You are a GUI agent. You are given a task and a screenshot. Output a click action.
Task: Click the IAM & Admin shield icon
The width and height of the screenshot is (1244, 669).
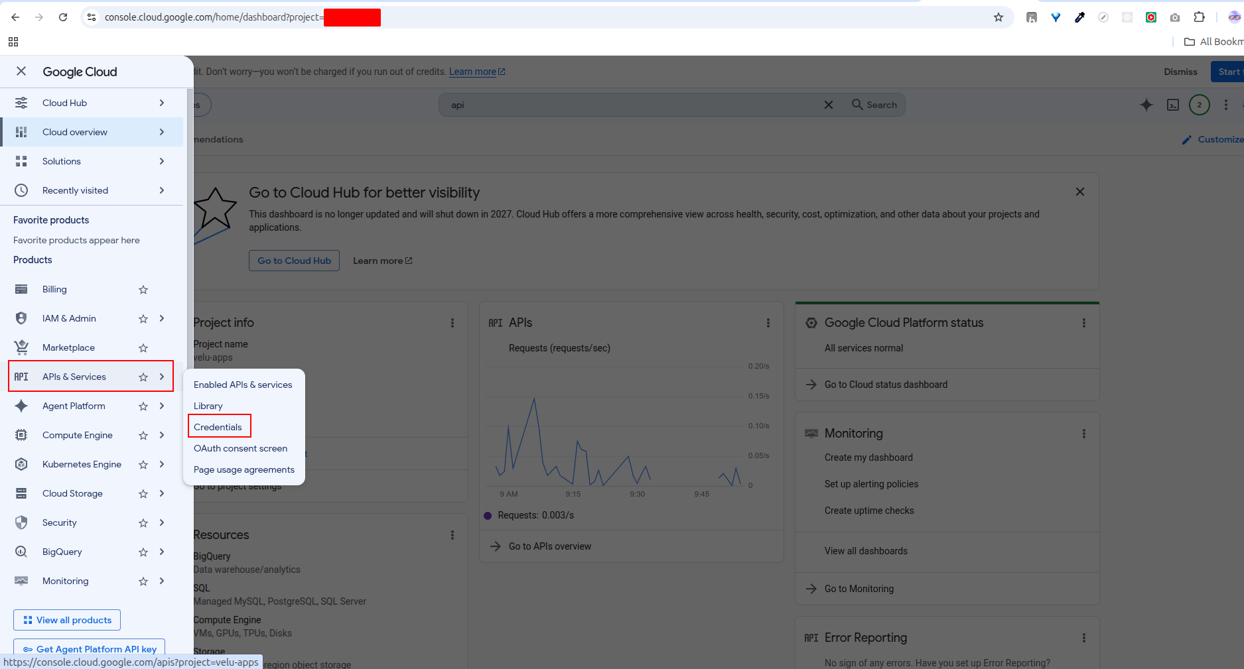click(21, 318)
